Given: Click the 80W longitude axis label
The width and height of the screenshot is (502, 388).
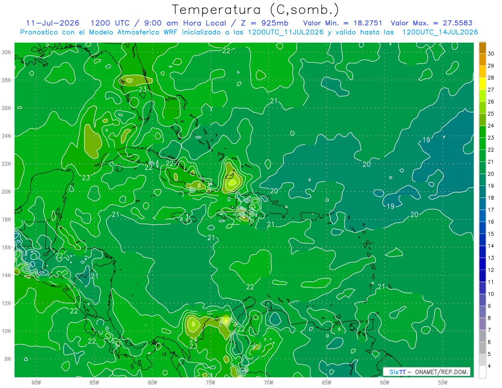Looking at the screenshot, I should coord(152,383).
